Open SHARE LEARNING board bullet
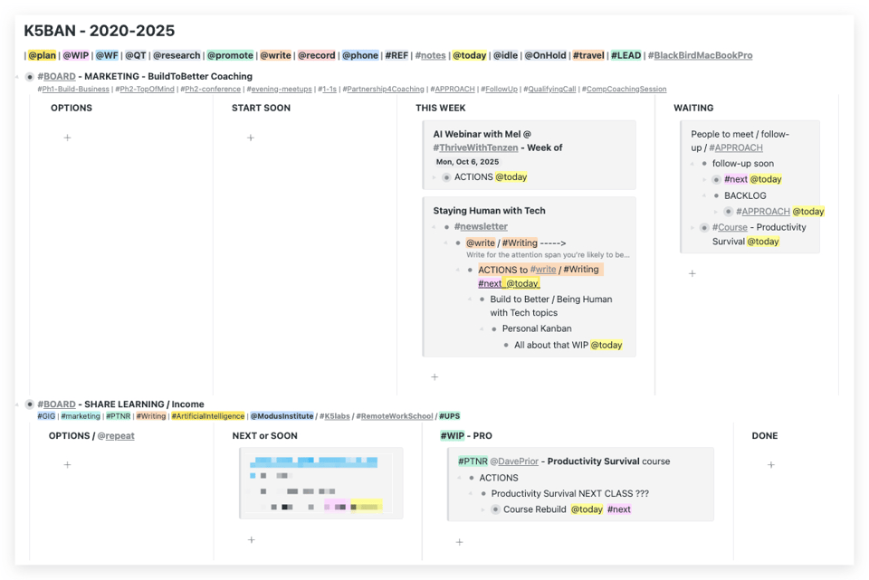Screen dimensions: 869x580 point(30,404)
